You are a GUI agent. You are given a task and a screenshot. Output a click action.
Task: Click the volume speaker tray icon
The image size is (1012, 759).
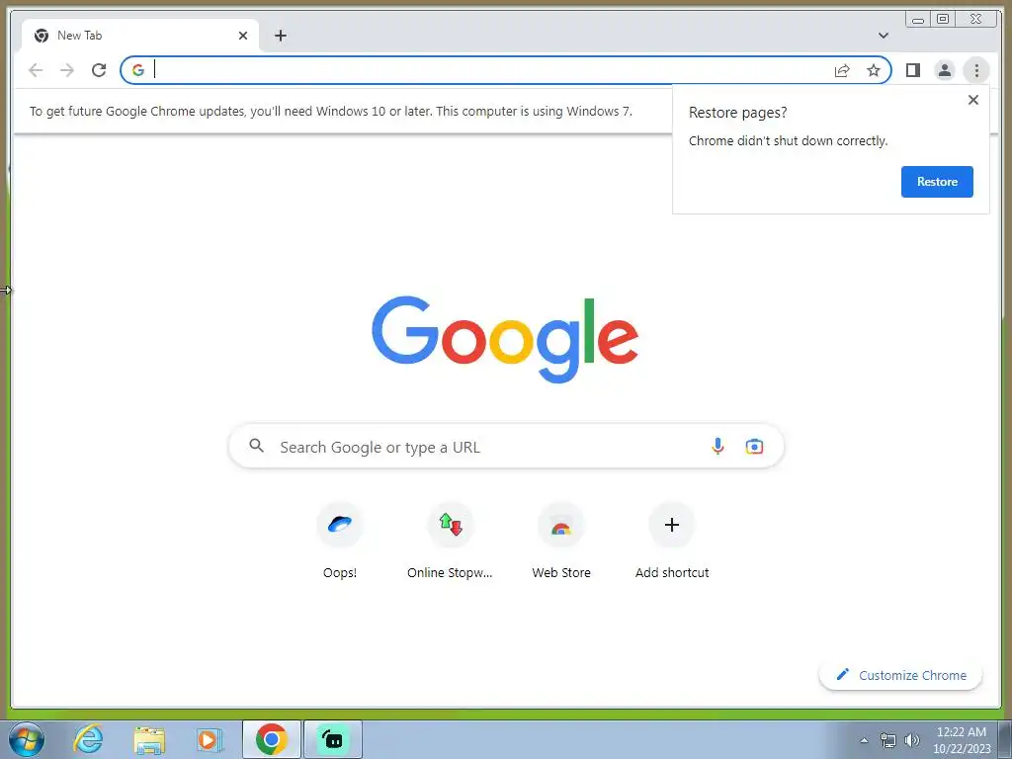[x=911, y=740]
